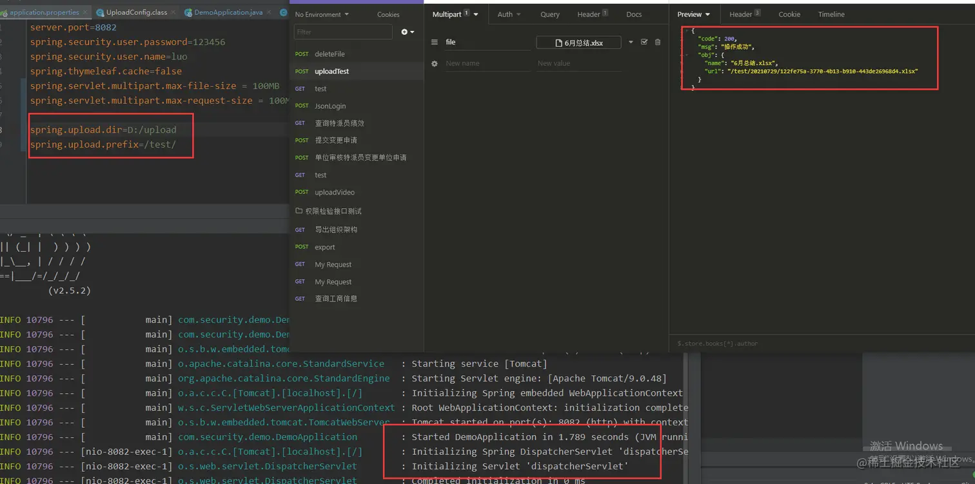Viewport: 975px width, 484px height.
Task: Click the "name": "6月总结.xlsx" response line
Action: tap(742, 63)
